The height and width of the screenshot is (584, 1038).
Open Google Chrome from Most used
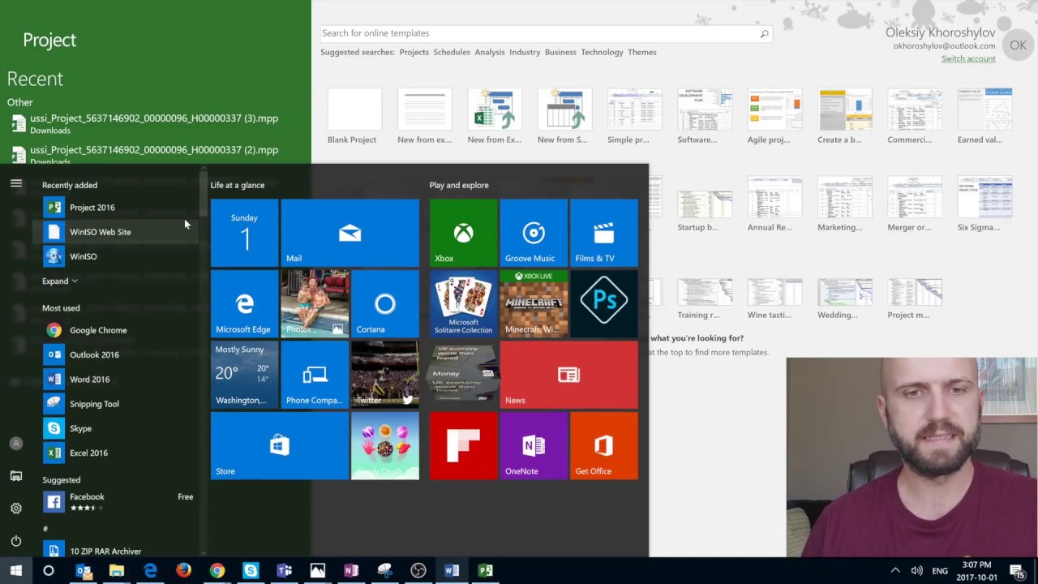[118, 330]
